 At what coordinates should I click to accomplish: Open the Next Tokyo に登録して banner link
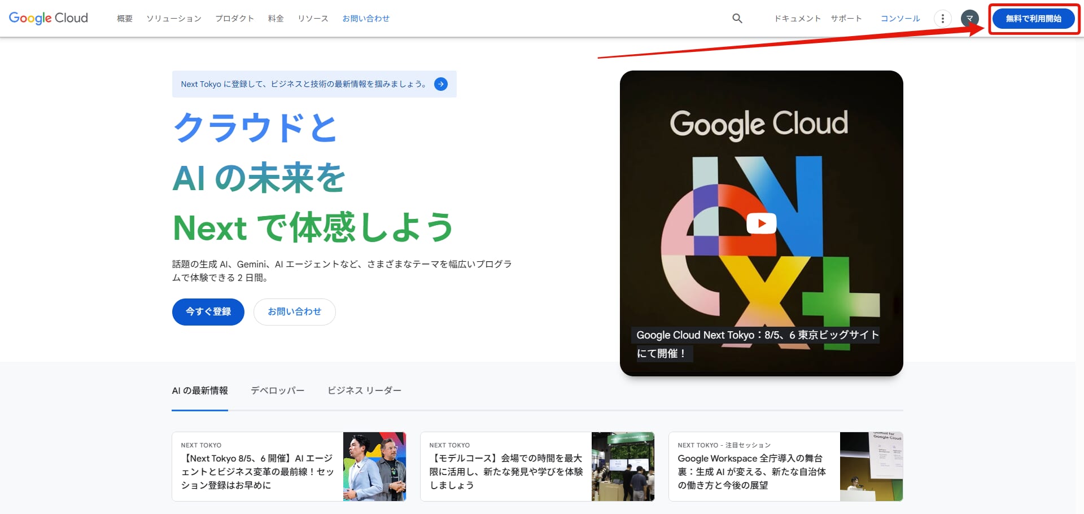tap(314, 84)
